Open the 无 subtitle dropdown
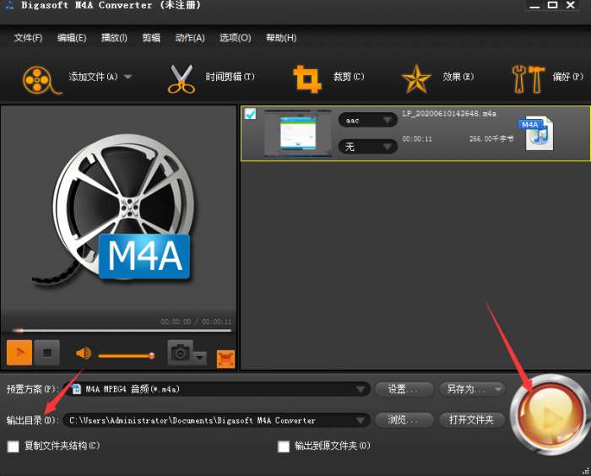Image resolution: width=591 pixels, height=476 pixels. pyautogui.click(x=368, y=146)
